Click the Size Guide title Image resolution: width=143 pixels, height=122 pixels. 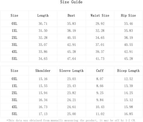point(71,2)
